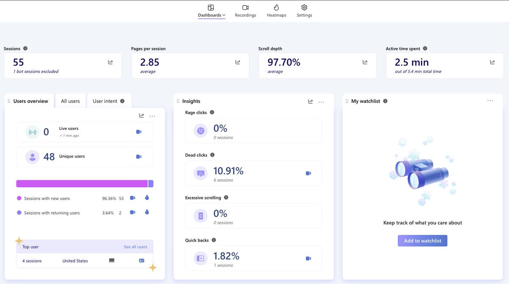Show the Dead clicks info tooltip
509x284 pixels.
point(213,155)
